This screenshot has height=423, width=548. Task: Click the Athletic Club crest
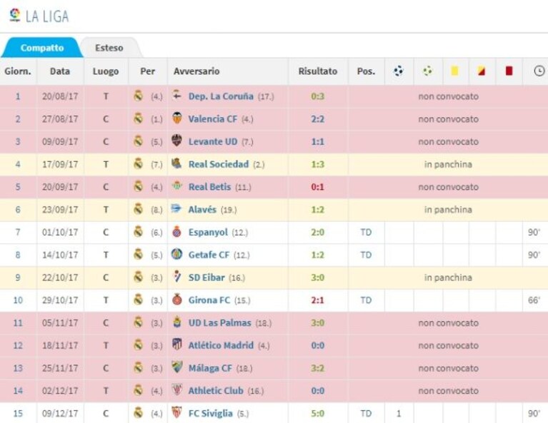tap(177, 390)
